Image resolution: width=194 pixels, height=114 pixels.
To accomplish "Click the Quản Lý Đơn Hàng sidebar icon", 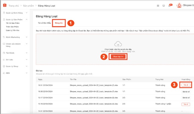I will (4, 13).
